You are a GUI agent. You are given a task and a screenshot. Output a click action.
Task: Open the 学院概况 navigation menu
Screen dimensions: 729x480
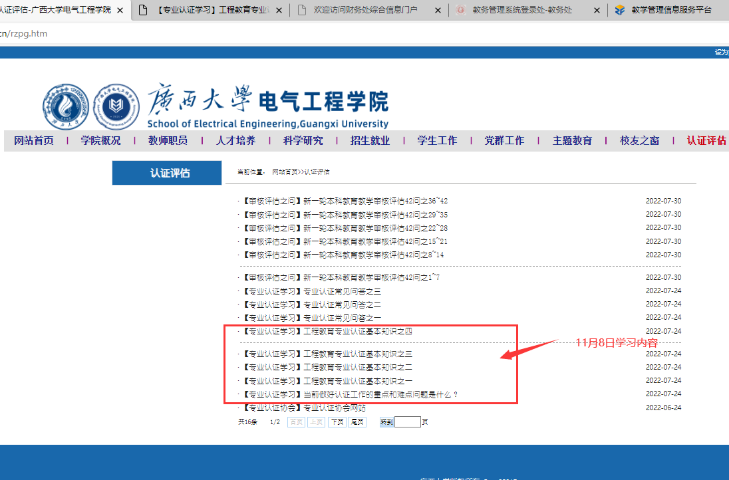point(101,141)
